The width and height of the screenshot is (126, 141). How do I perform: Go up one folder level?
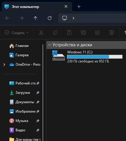tap(35, 18)
